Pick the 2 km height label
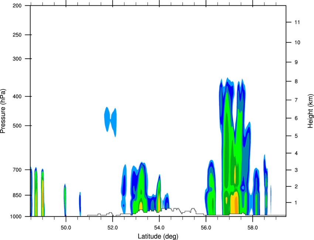The width and height of the screenshot is (314, 240). pyautogui.click(x=296, y=186)
